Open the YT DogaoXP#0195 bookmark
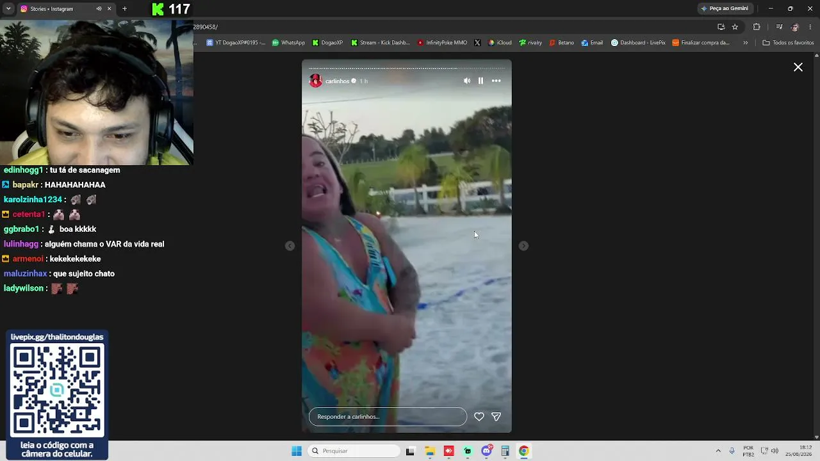This screenshot has width=820, height=461. [x=236, y=43]
